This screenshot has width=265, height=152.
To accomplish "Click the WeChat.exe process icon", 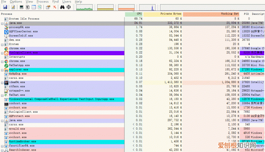I will pyautogui.click(x=6, y=95).
